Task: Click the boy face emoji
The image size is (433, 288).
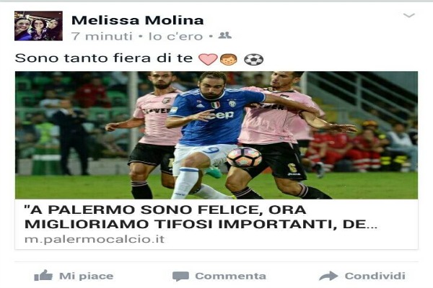Action: (x=228, y=59)
